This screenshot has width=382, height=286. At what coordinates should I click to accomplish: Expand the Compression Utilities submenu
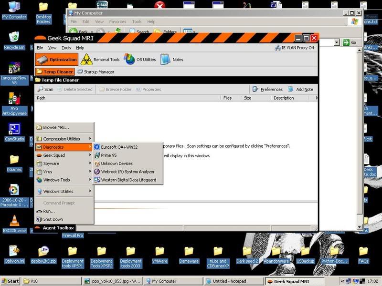point(64,139)
